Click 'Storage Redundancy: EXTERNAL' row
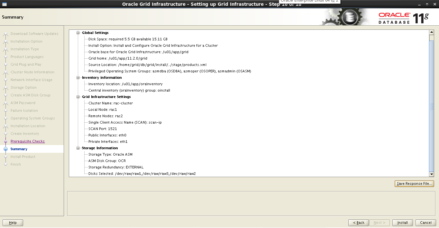Image resolution: width=439 pixels, height=228 pixels. [116, 167]
